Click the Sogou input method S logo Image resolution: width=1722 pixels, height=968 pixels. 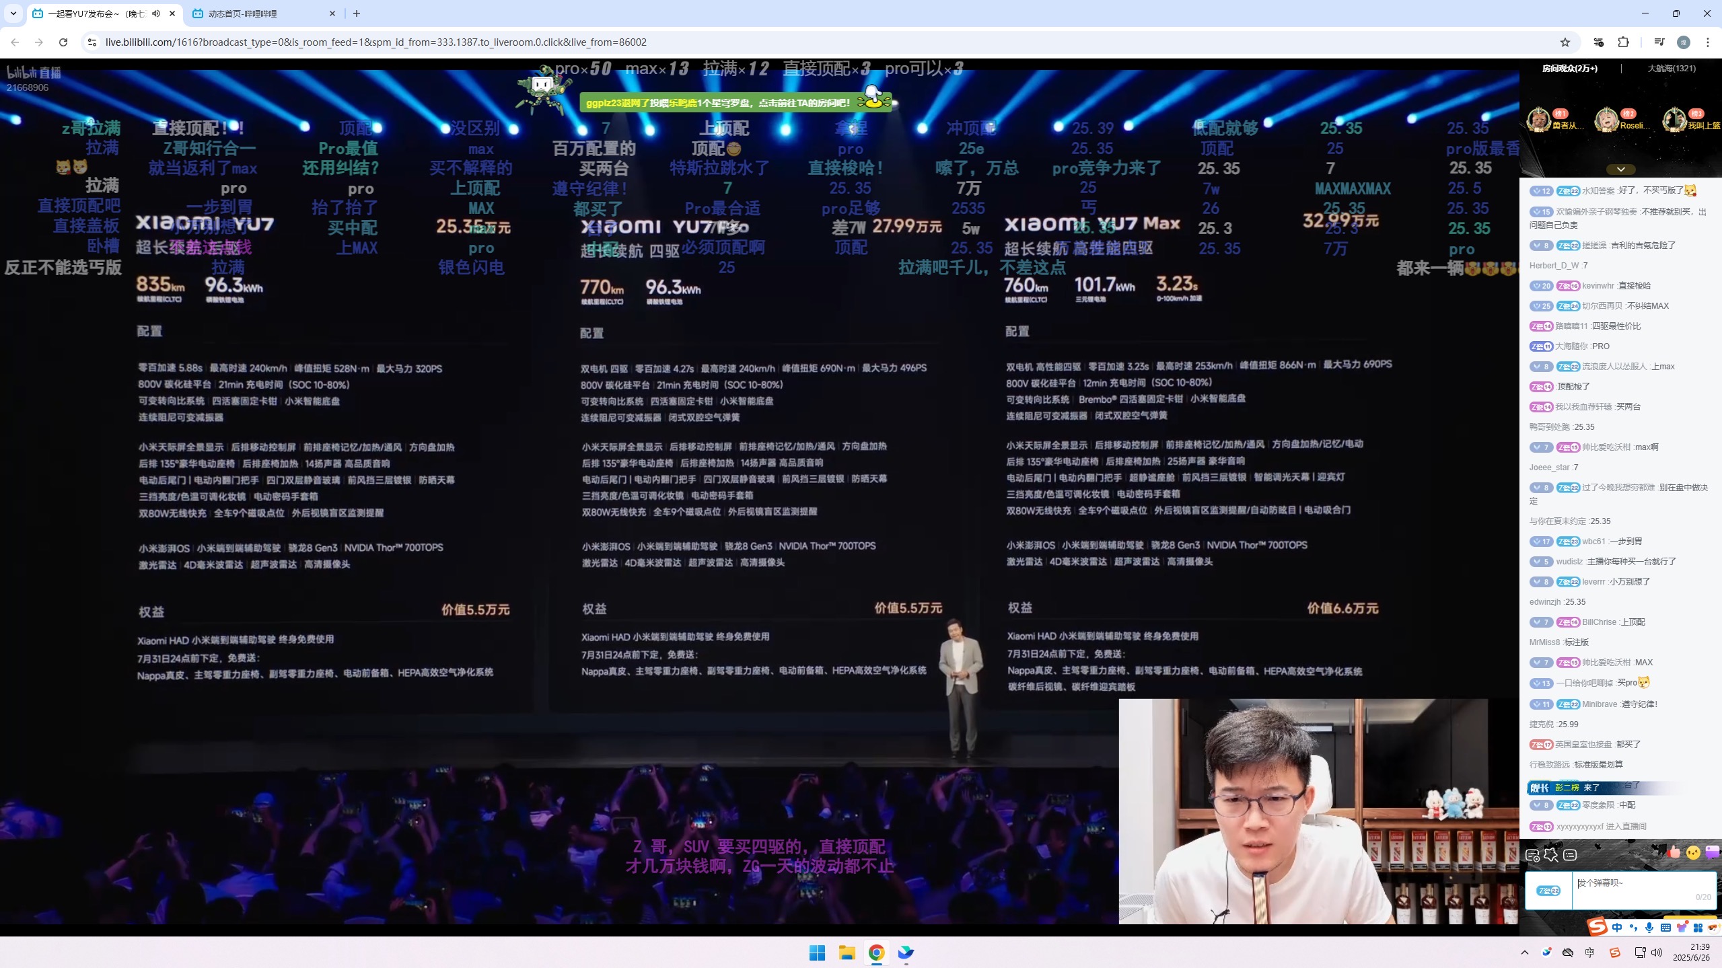click(1598, 927)
